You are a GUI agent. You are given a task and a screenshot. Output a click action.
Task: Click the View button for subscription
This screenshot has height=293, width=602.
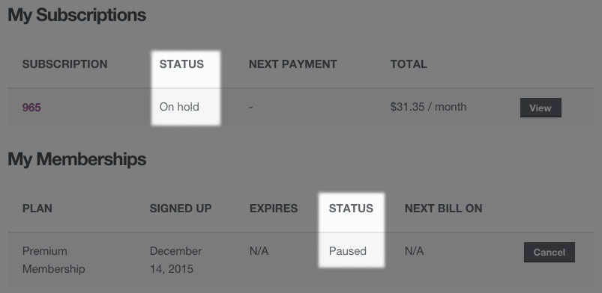point(541,108)
